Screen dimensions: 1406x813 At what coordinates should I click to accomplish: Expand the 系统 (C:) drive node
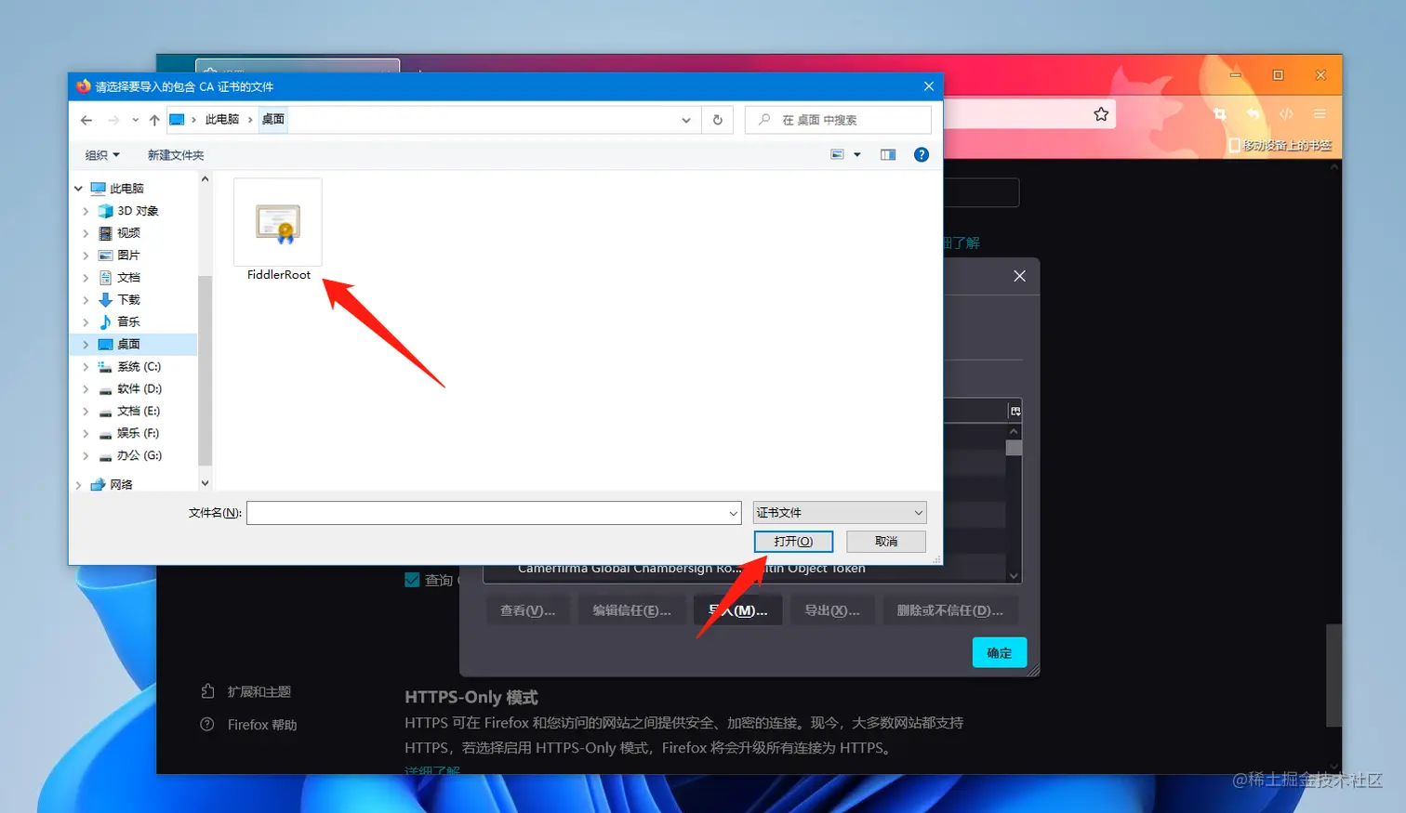pyautogui.click(x=86, y=367)
